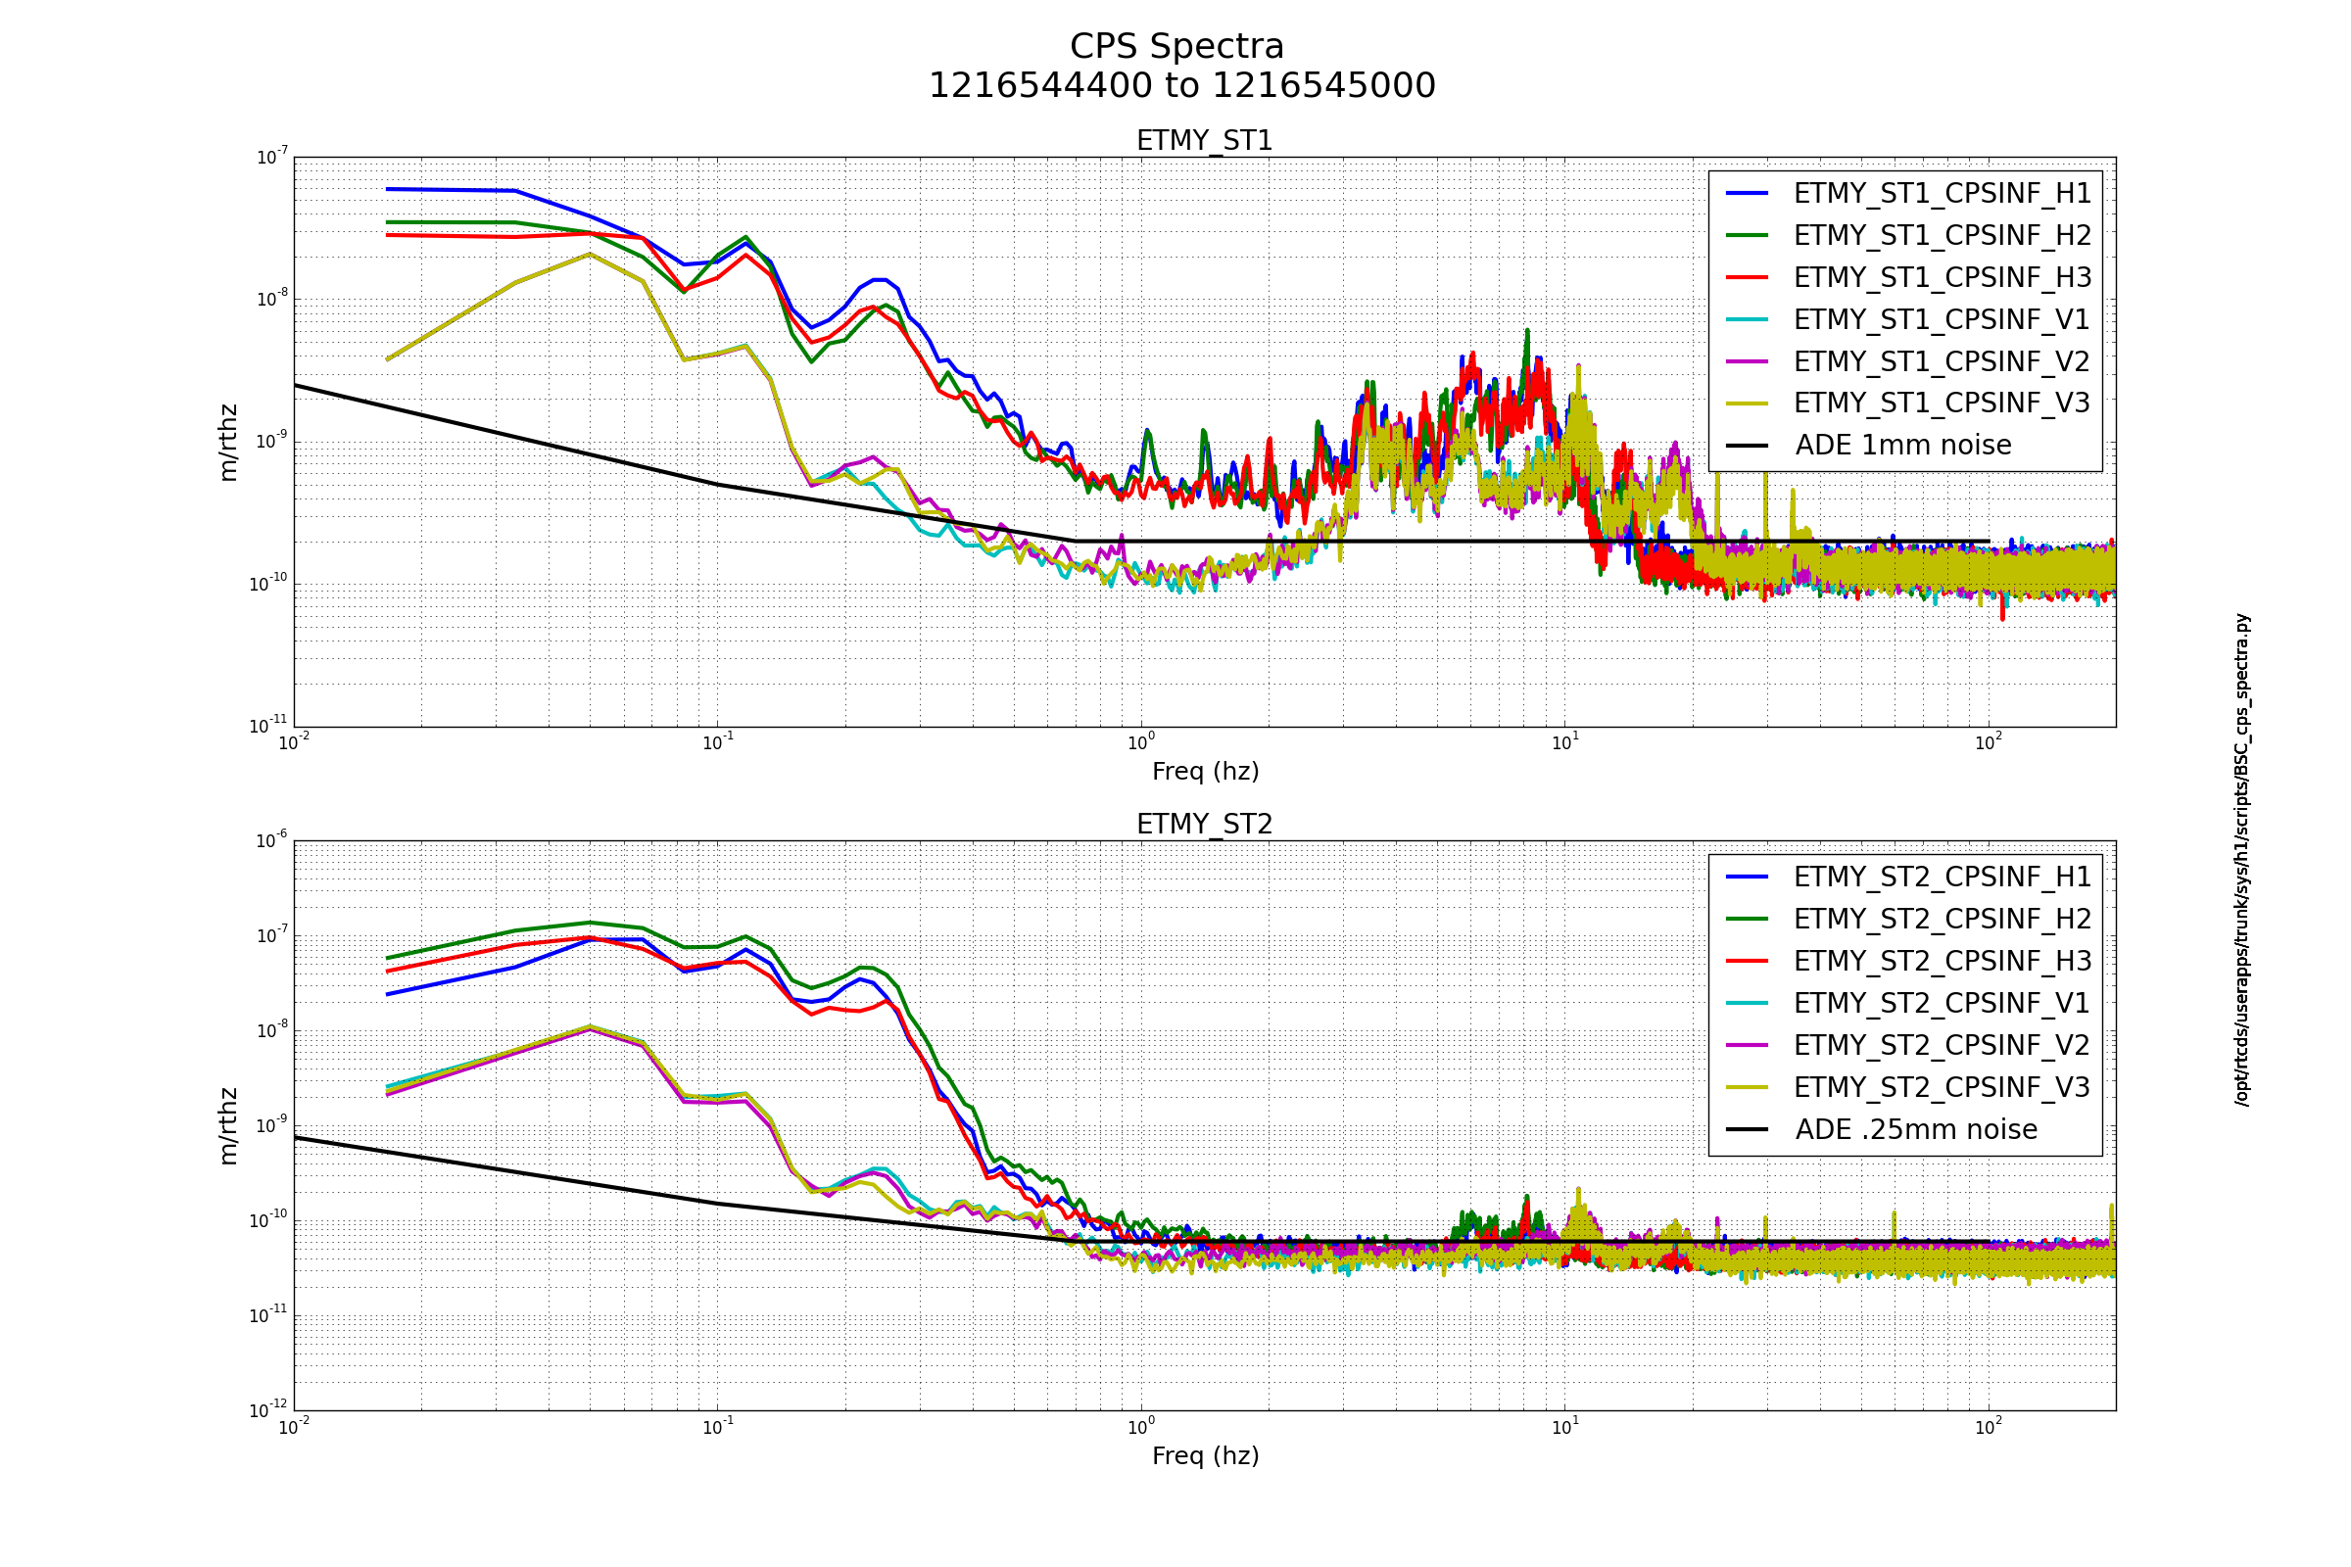Click the red line sample beside ETMY_ST2_CPSINF_H3
Screen dimensions: 2351x1567
point(1748,961)
